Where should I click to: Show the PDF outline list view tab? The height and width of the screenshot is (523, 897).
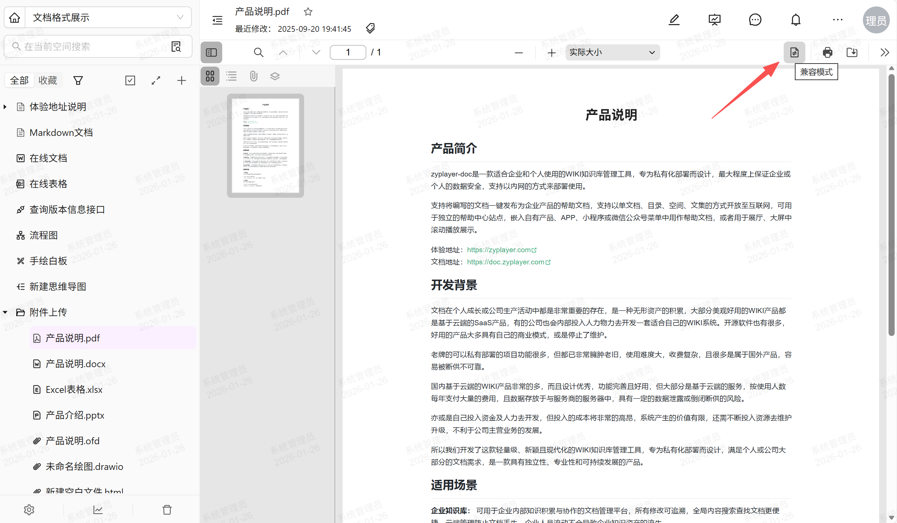pyautogui.click(x=231, y=76)
